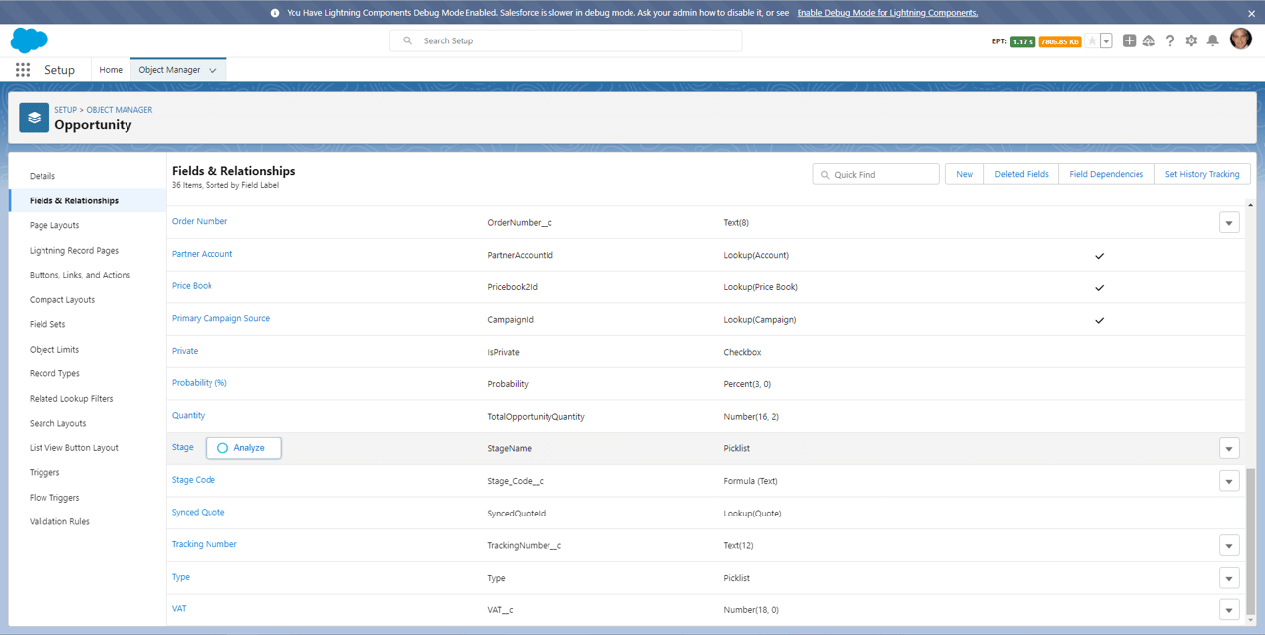1265x635 pixels.
Task: Open row actions dropdown for VAT
Action: click(1229, 610)
